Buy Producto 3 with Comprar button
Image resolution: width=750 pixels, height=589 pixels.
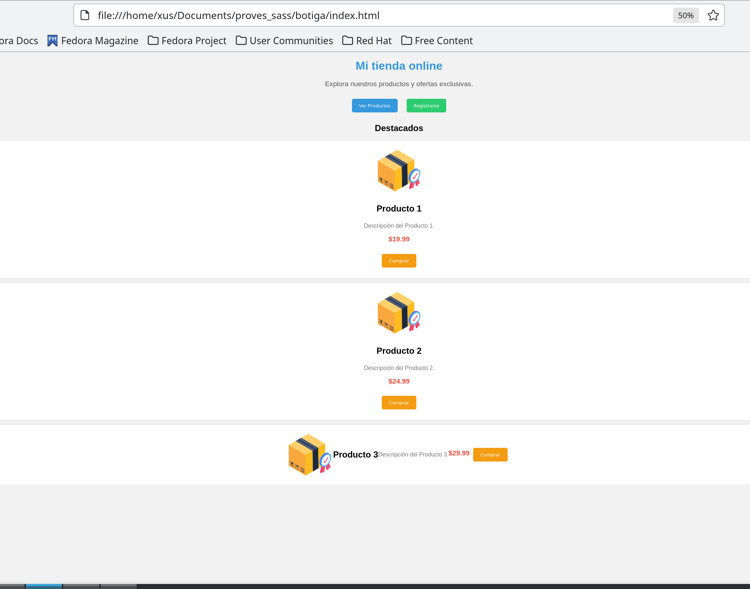click(490, 455)
